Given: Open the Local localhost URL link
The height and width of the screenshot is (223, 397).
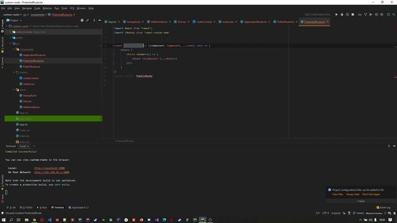Looking at the screenshot, I should point(50,168).
